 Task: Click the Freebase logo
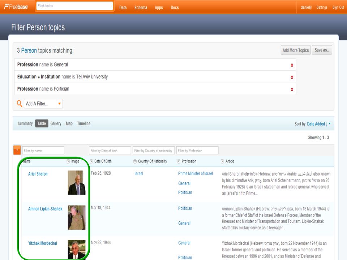pos(16,7)
